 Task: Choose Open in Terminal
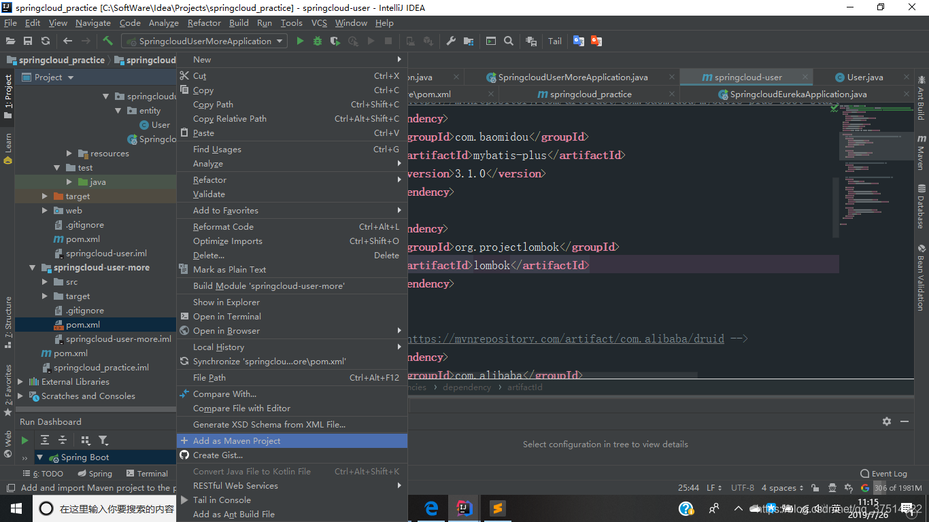coord(292,317)
